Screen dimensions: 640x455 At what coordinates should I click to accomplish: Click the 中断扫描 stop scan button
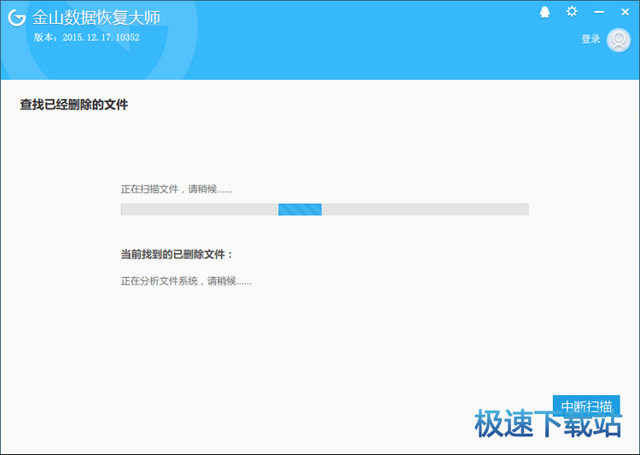[586, 406]
